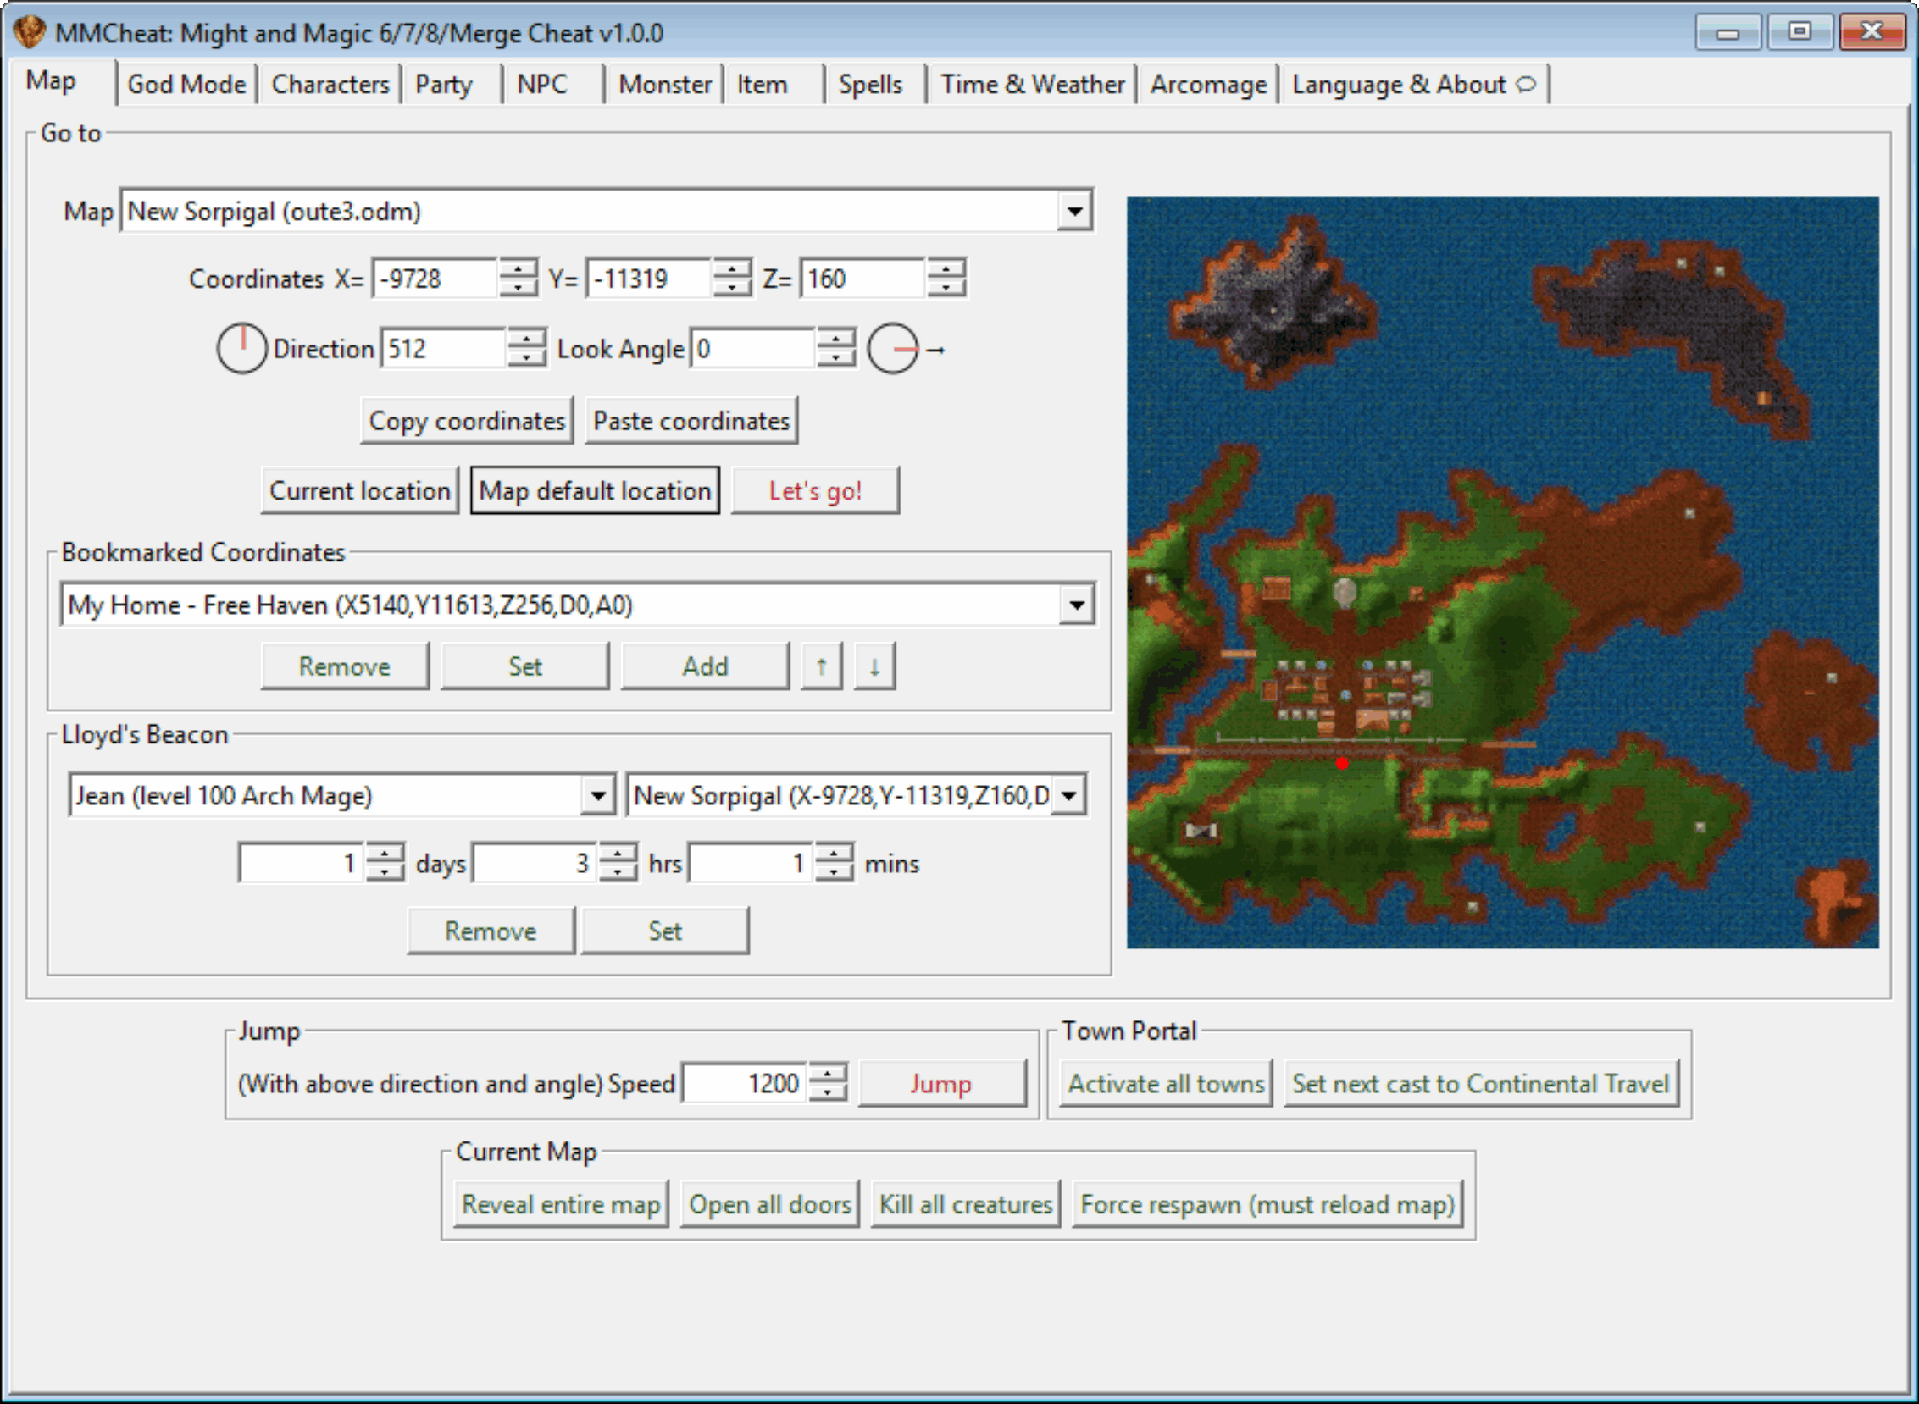Screen dimensions: 1919x1404
Task: Click the Y coordinate input field
Action: (649, 279)
